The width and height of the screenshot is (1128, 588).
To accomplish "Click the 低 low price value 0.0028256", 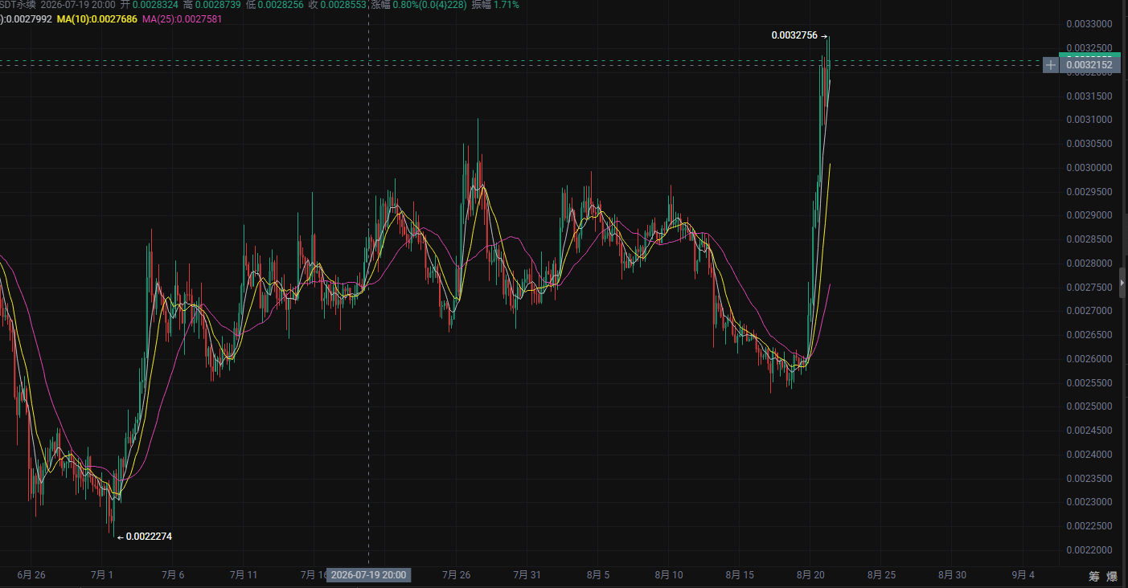I will tap(281, 5).
